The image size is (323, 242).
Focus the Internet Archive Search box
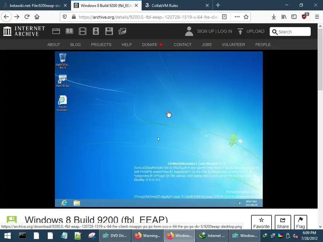290,32
